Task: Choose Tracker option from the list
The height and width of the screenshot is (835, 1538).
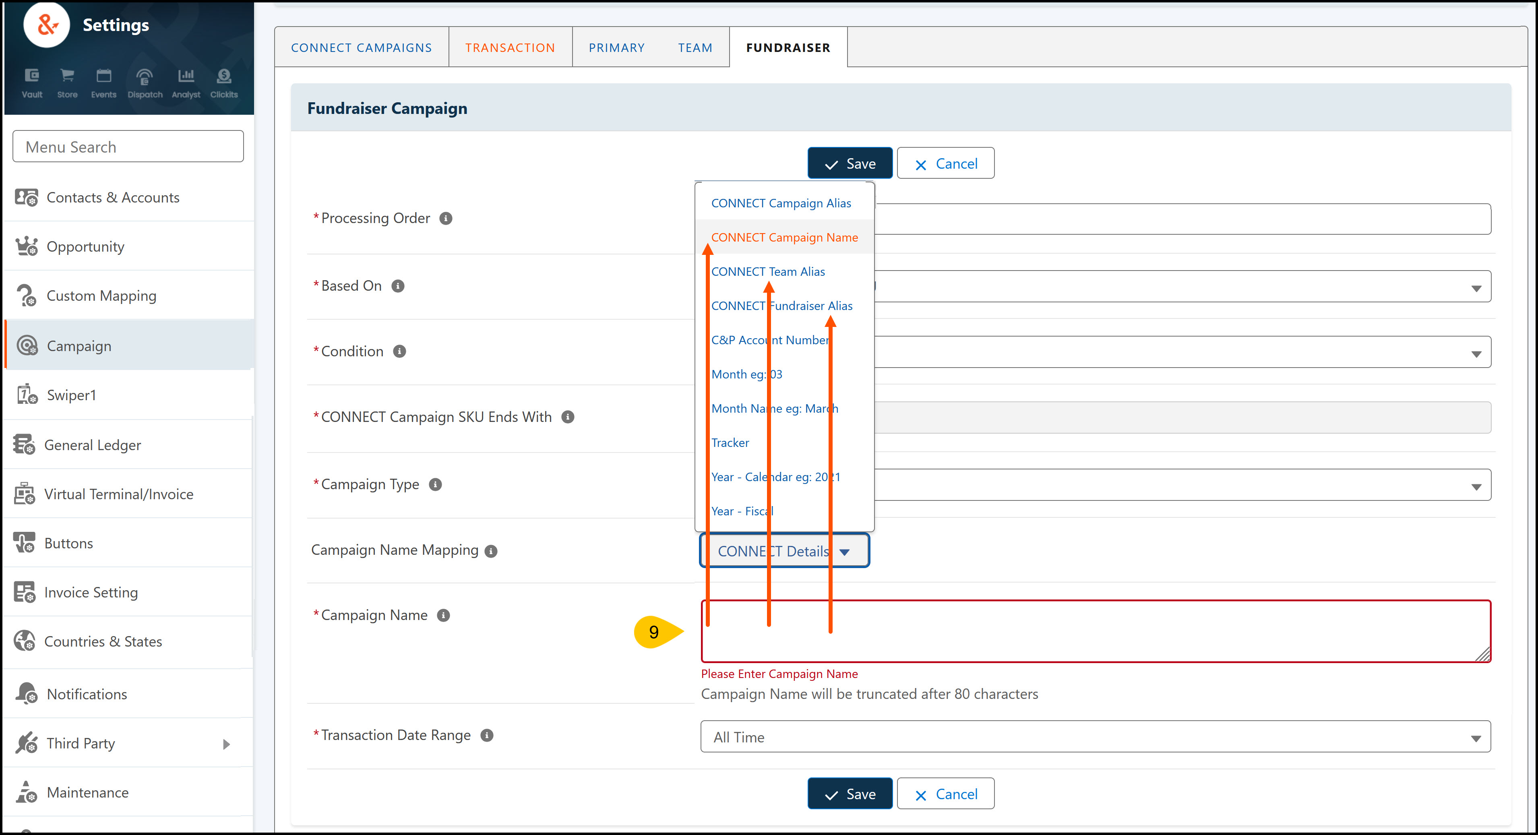Action: coord(785,443)
